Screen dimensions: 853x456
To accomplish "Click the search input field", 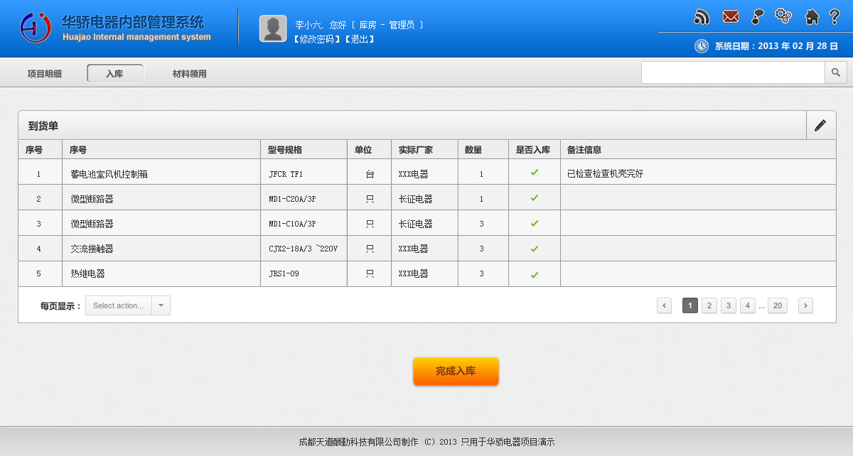I will click(x=733, y=72).
